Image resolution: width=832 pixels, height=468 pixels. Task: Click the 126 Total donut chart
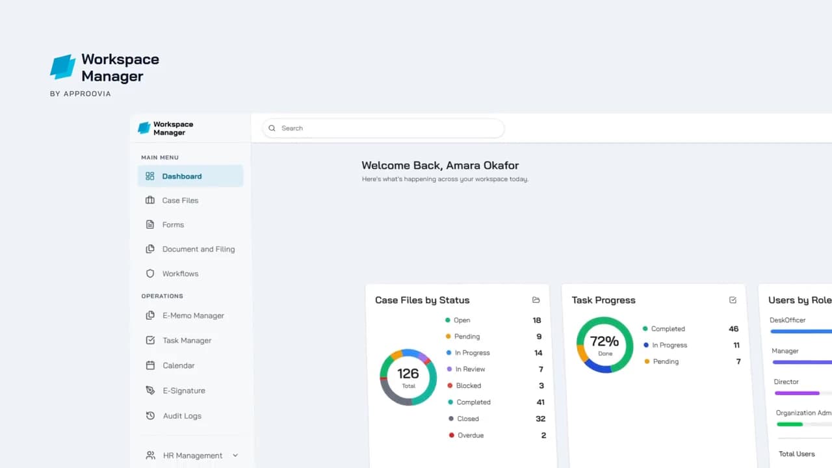(x=408, y=377)
